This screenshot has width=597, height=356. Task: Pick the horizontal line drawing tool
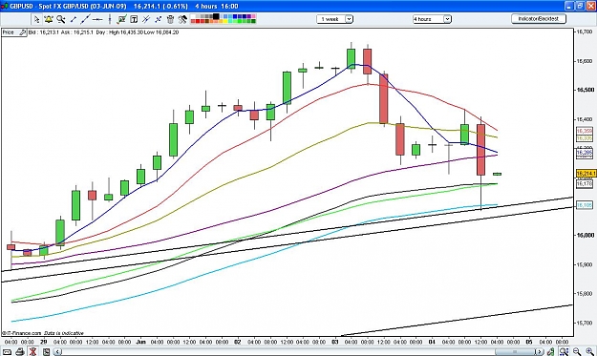tap(97, 19)
